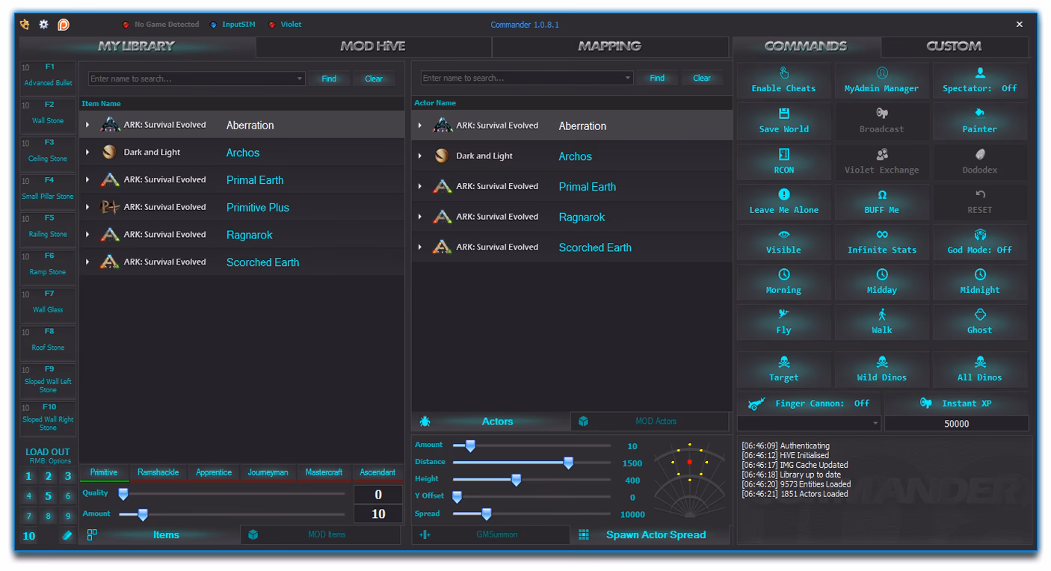Expand Primal Earth in the item library
The height and width of the screenshot is (571, 1051).
pos(87,180)
